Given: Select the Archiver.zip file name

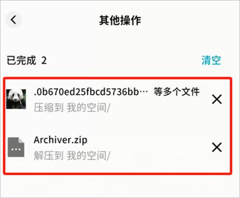Looking at the screenshot, I should point(60,140).
